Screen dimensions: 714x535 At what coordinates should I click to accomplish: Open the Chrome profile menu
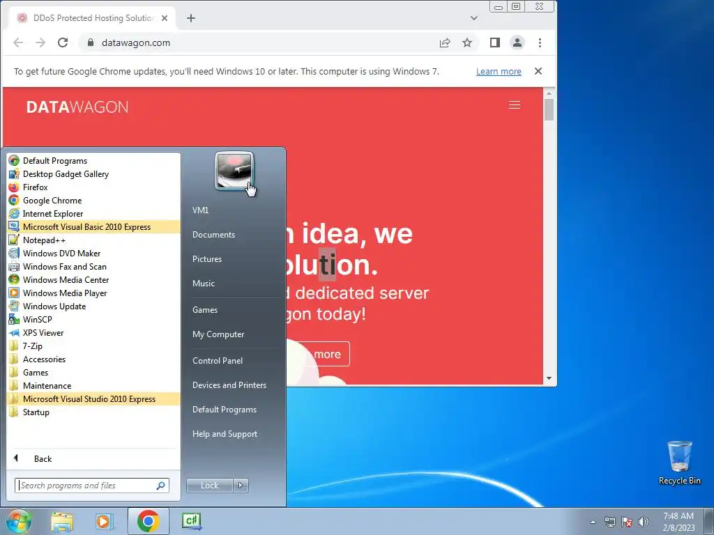tap(517, 42)
